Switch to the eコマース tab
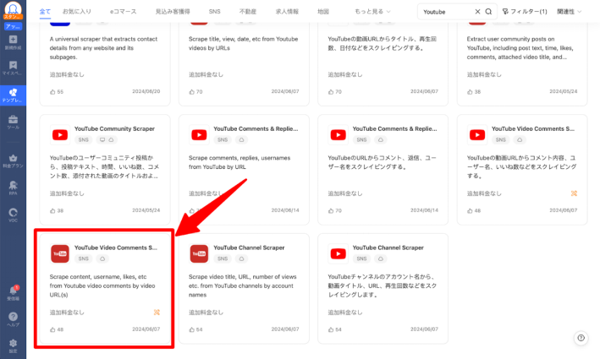 tap(123, 12)
